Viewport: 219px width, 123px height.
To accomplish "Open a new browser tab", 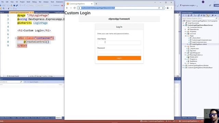I will click(x=96, y=4).
